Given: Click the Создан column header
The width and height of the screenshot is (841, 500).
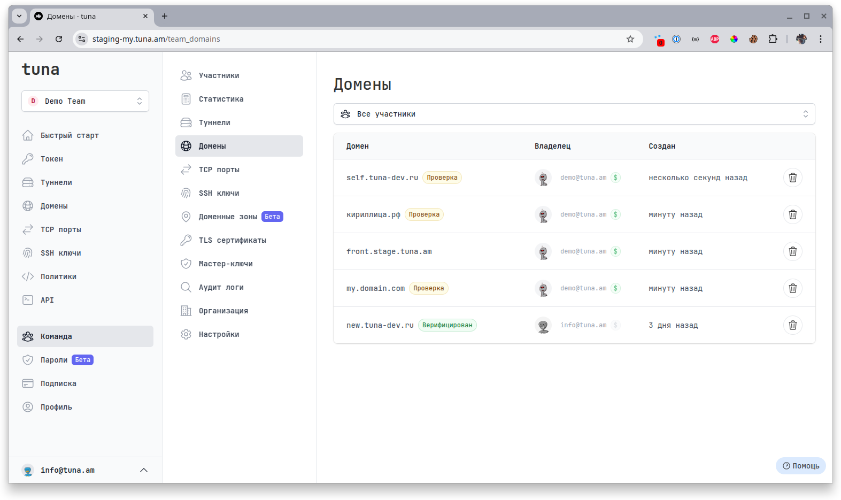Looking at the screenshot, I should point(662,146).
